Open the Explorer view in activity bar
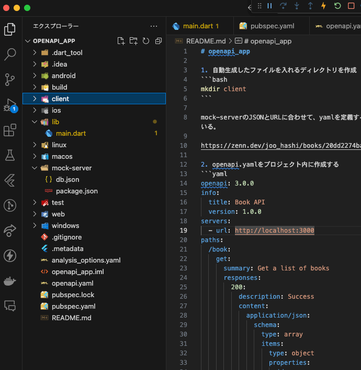 tap(10, 29)
